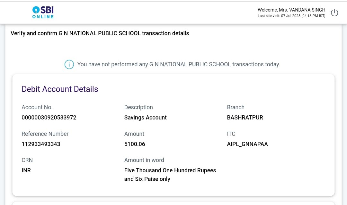Viewport: 347px width, 205px height.
Task: Click the ITC label
Action: coord(231,134)
